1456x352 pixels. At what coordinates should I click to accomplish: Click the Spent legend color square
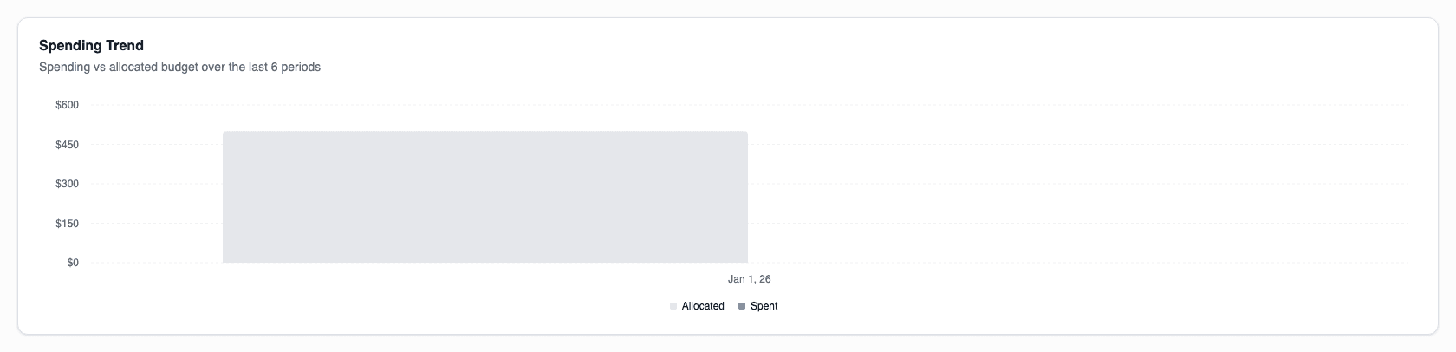pos(742,306)
